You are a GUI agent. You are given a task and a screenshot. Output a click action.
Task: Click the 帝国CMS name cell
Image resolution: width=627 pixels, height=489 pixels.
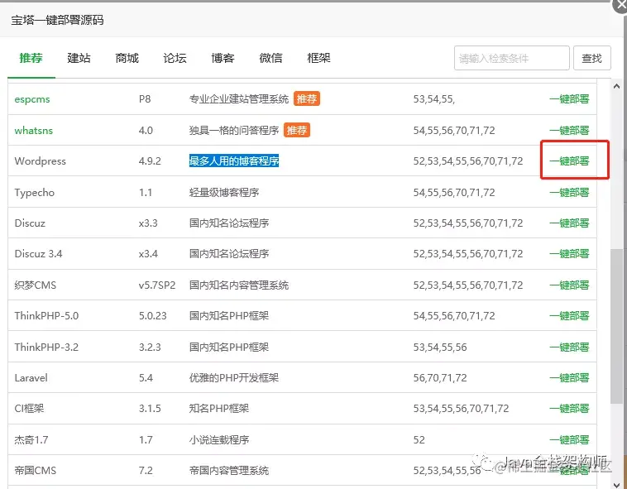tap(36, 471)
